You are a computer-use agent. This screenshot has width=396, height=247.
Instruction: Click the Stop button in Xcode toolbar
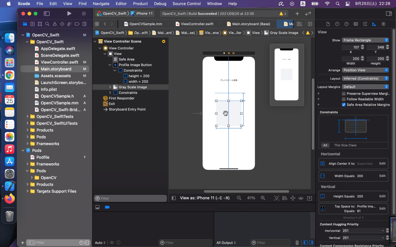tap(84, 14)
